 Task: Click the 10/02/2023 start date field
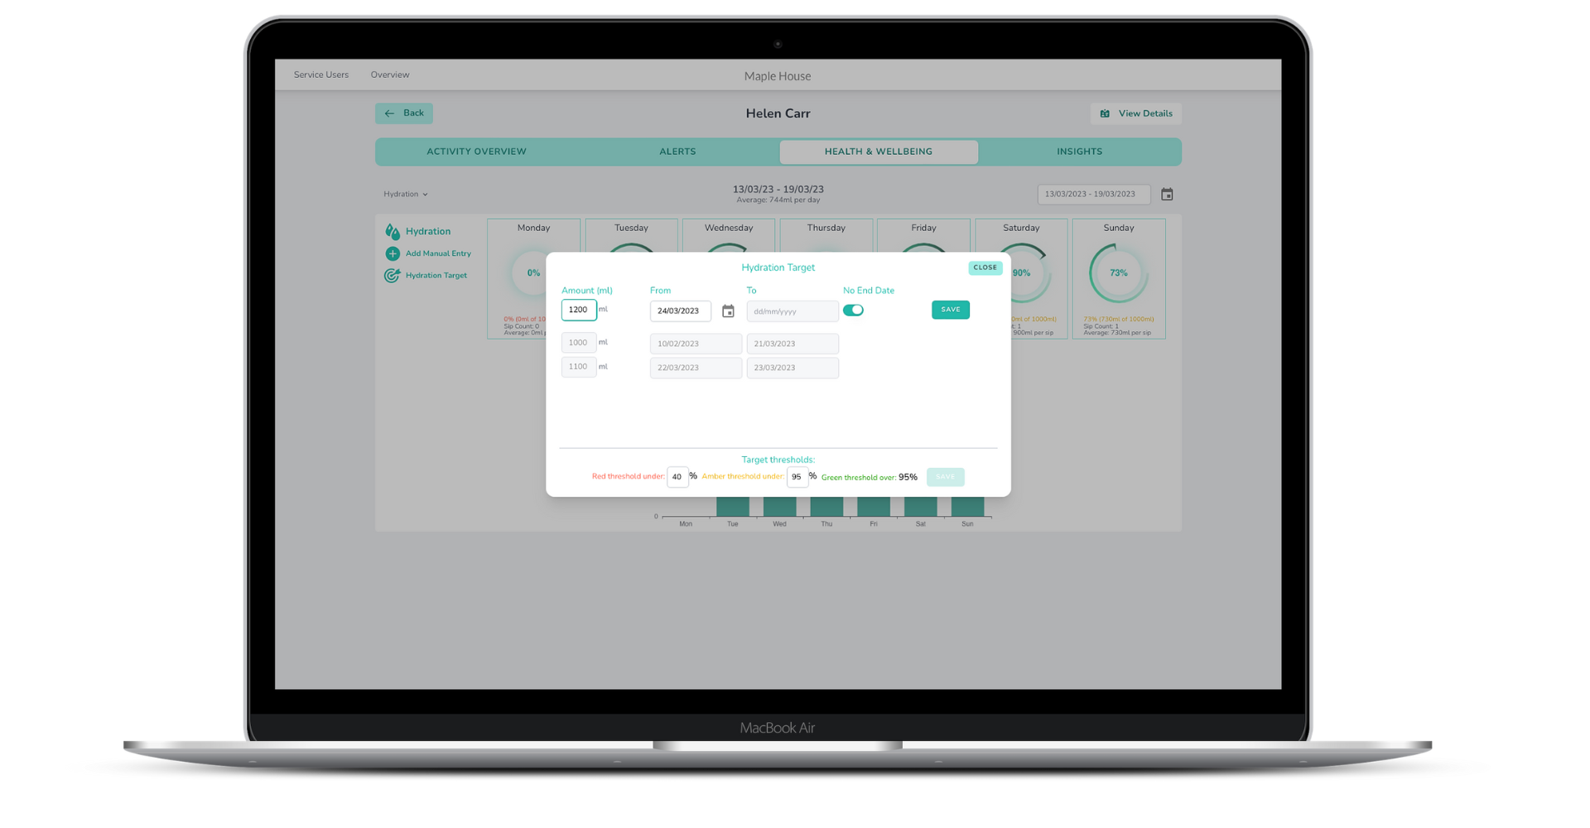coord(696,344)
